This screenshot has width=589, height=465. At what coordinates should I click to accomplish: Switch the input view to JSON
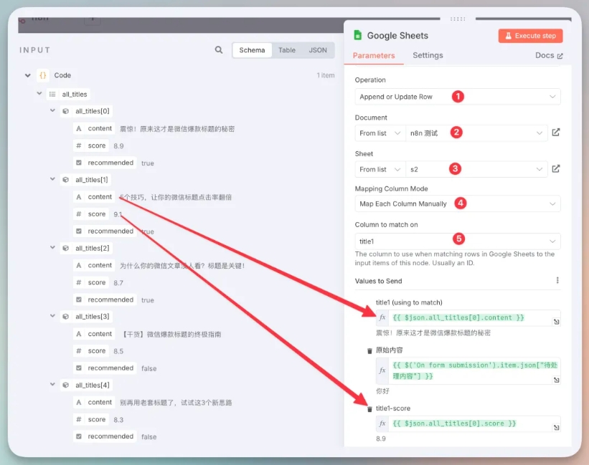point(318,50)
